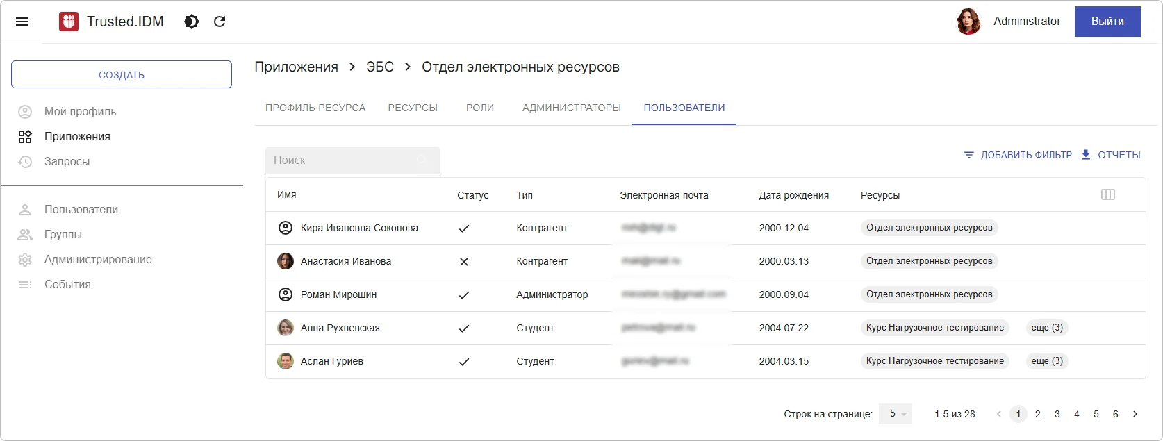Expand "еще (3)" resources for Аслан Гуриев
The height and width of the screenshot is (441, 1163).
click(1047, 361)
